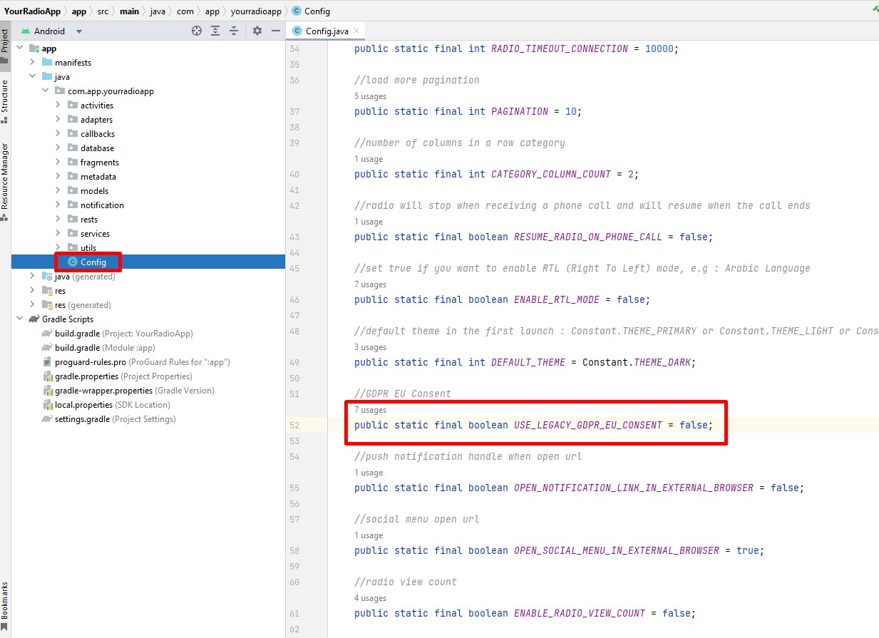The image size is (879, 638).
Task: Click the Select Opened File target icon
Action: click(197, 31)
